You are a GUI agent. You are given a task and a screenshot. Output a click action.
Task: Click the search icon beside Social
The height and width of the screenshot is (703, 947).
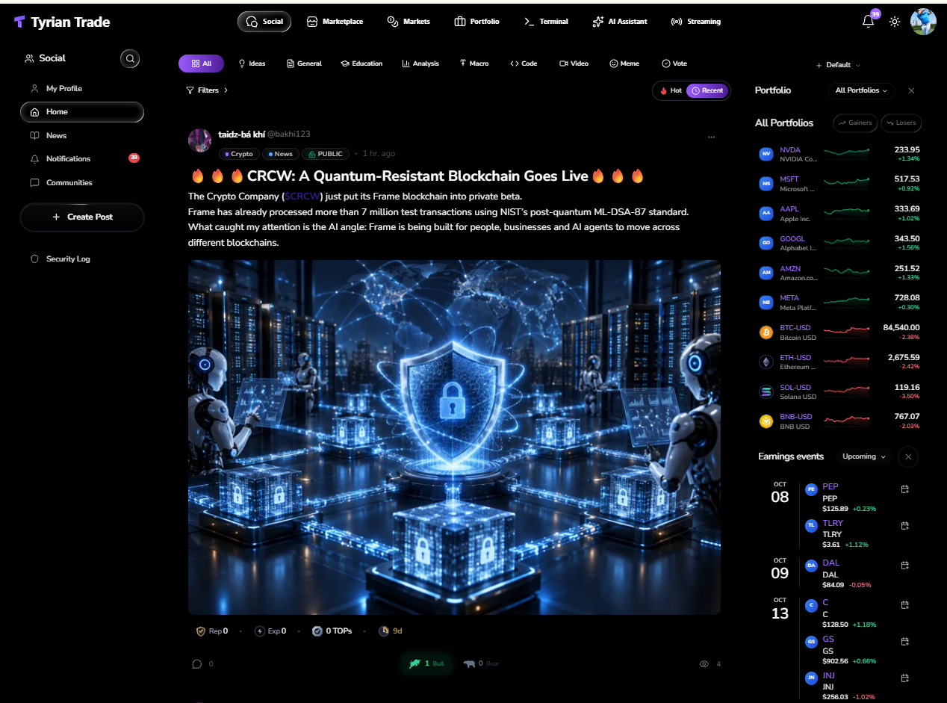(x=130, y=58)
